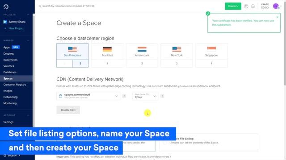The image size is (286, 160).
Task: Select the San Francisco region
Action: (x=72, y=52)
